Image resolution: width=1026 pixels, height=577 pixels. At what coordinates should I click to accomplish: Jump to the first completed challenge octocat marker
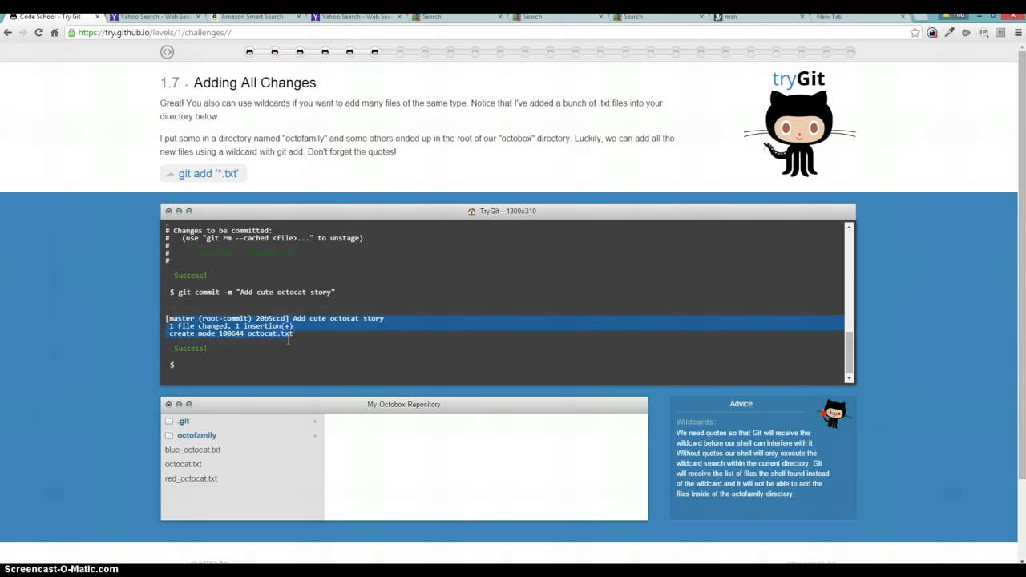(249, 52)
